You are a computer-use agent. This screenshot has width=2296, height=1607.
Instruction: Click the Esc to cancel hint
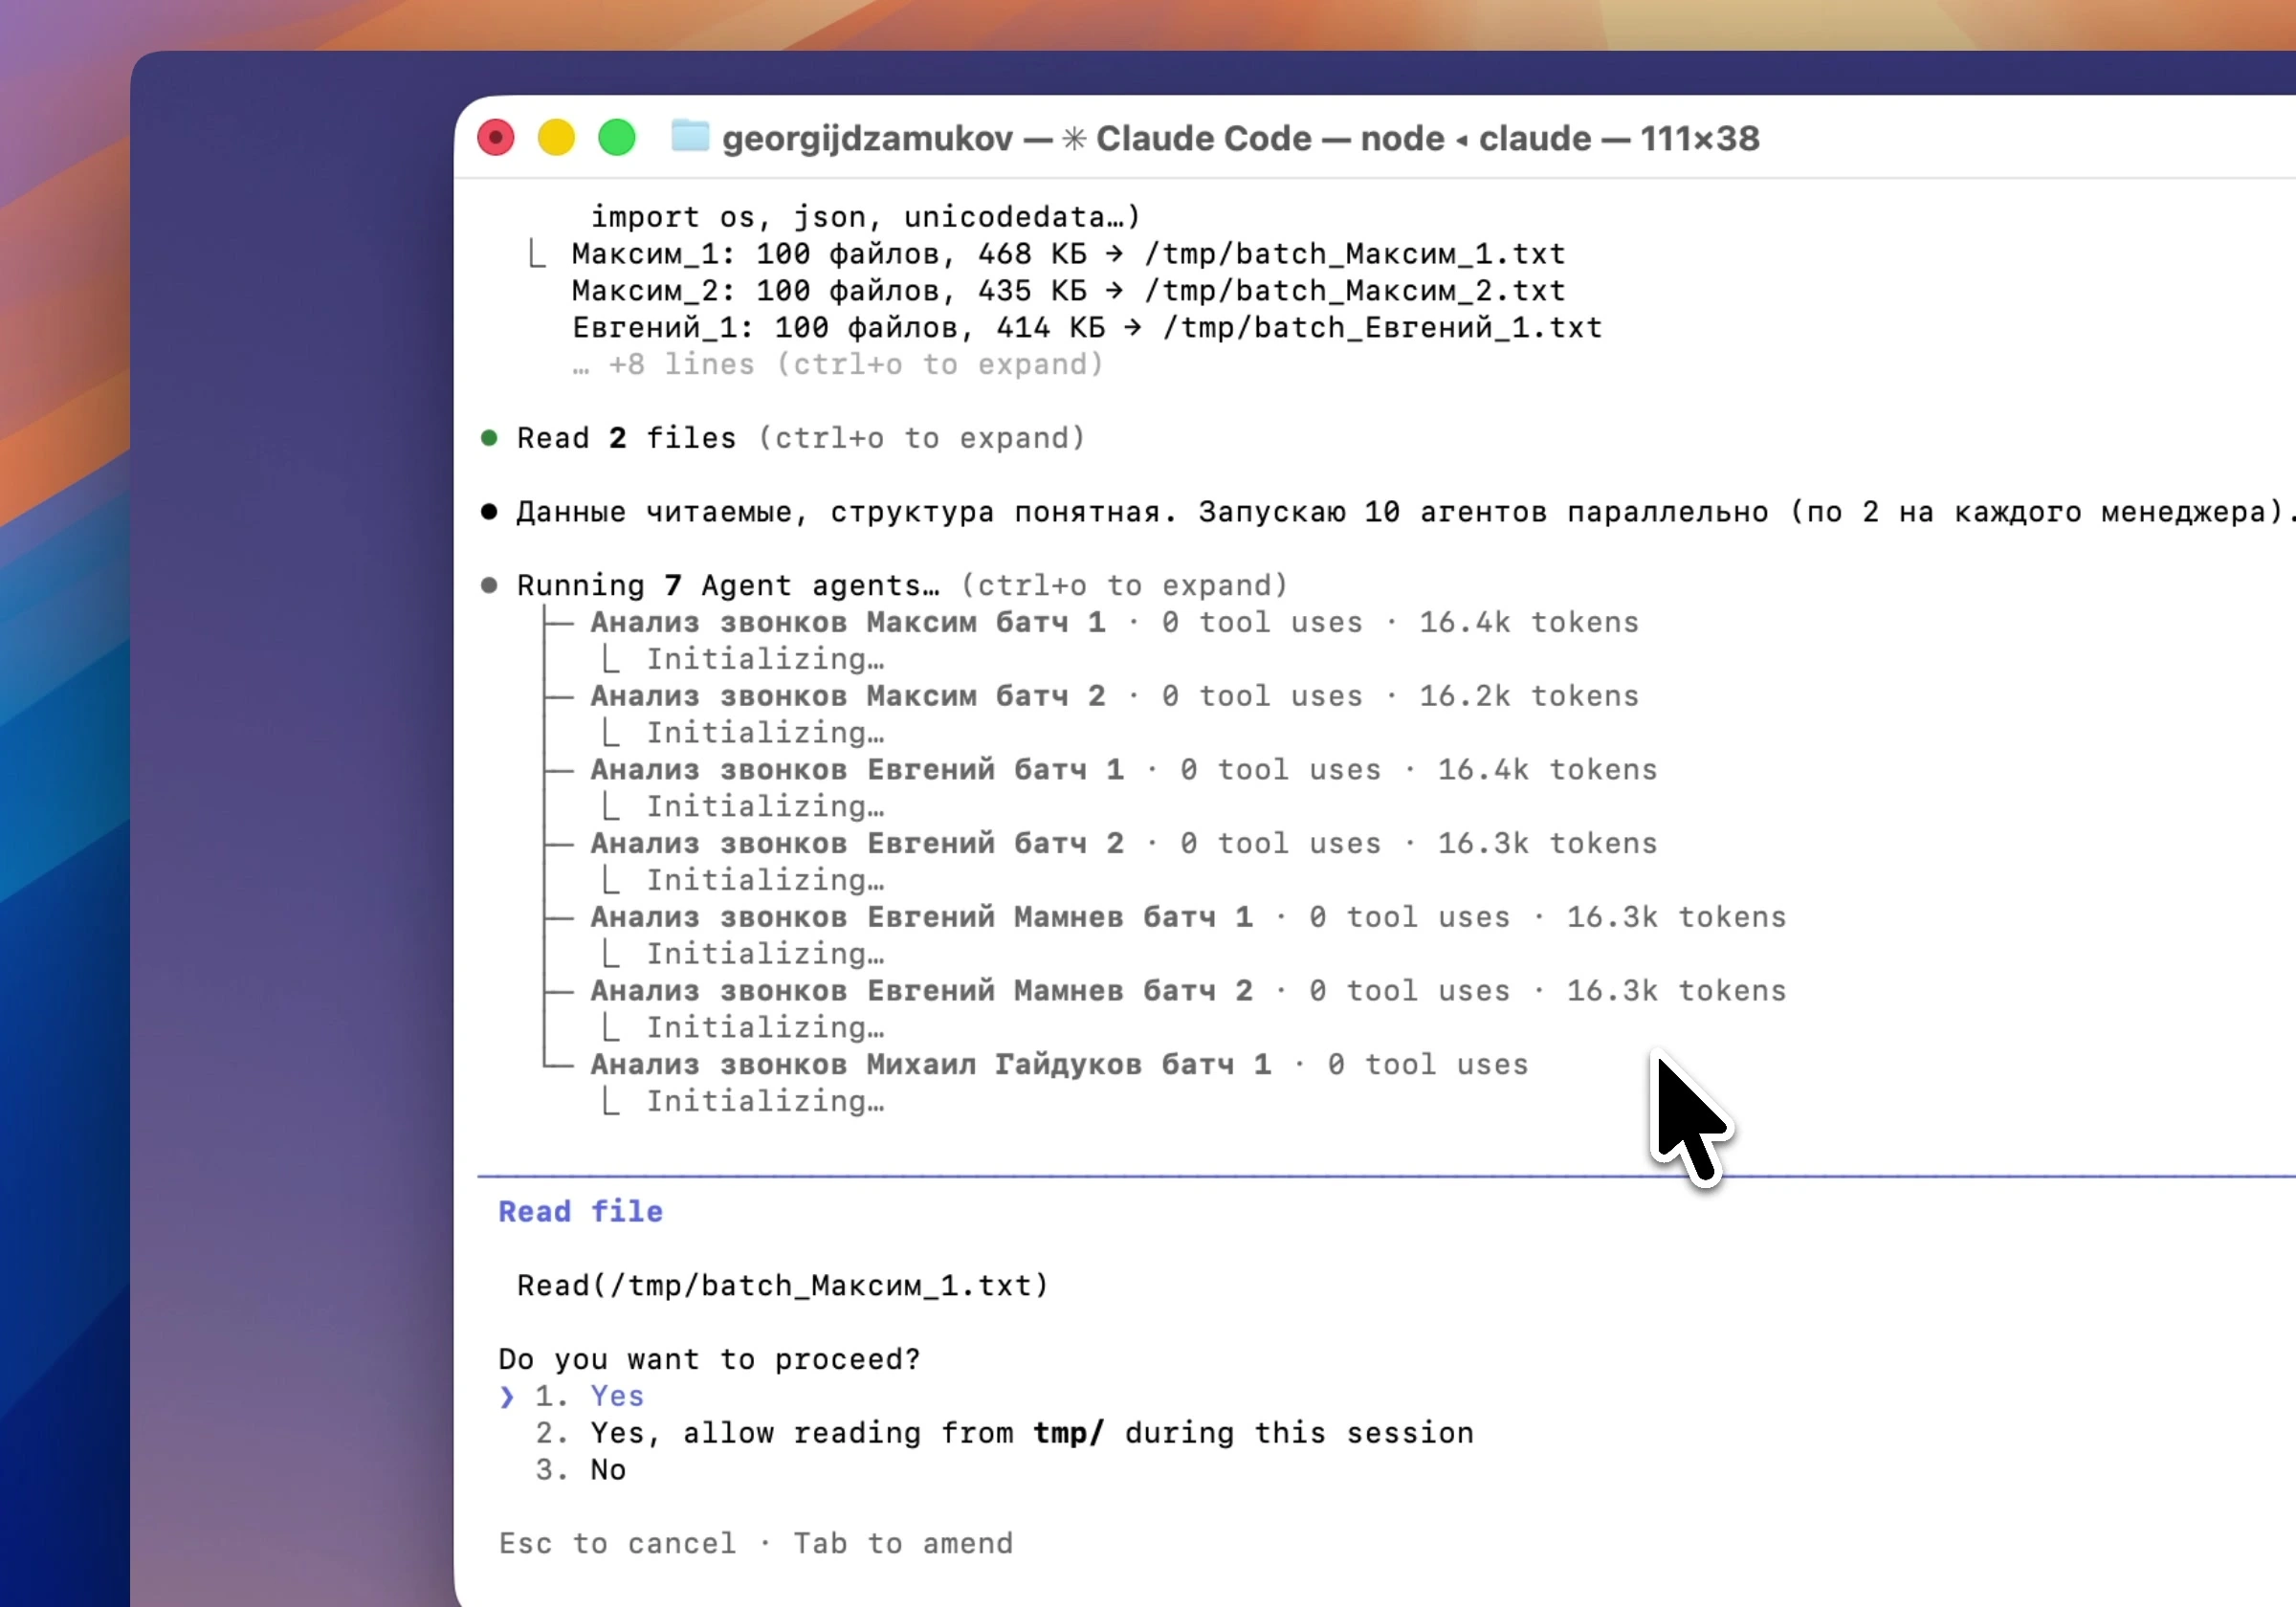pyautogui.click(x=617, y=1544)
